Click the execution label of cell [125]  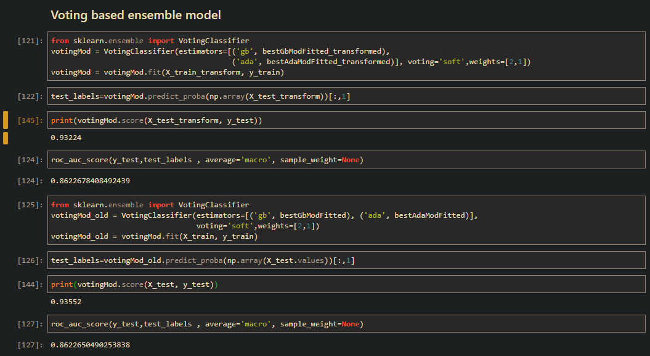click(27, 204)
